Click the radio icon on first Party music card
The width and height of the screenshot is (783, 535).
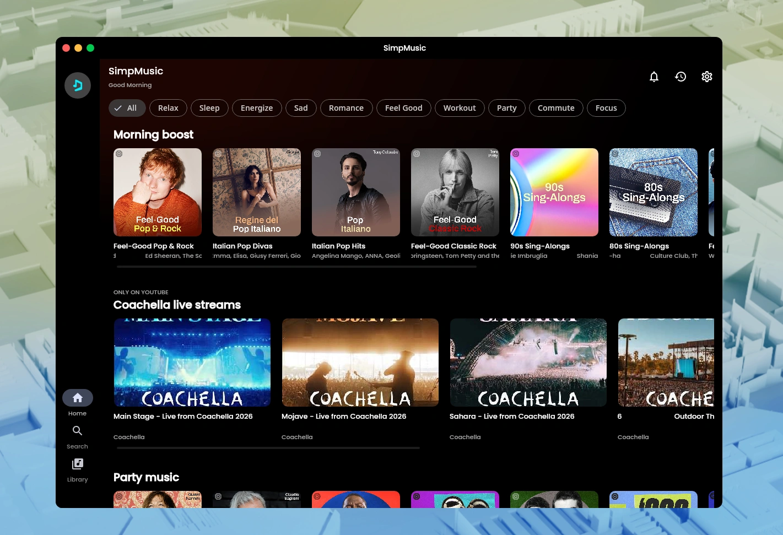[x=119, y=496]
